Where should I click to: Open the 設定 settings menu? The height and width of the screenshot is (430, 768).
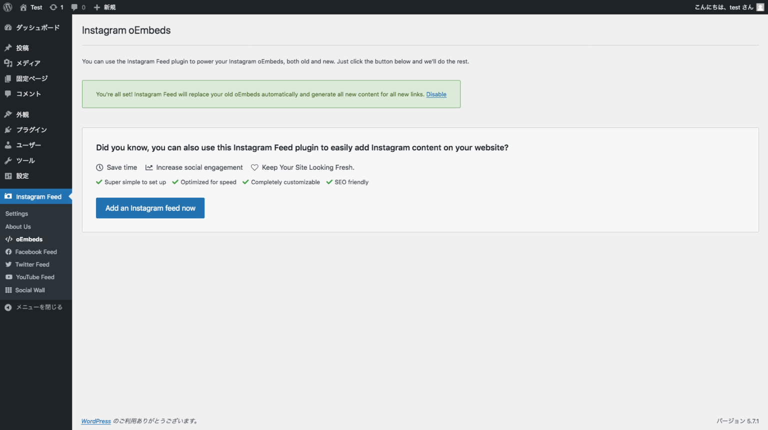pyautogui.click(x=22, y=176)
